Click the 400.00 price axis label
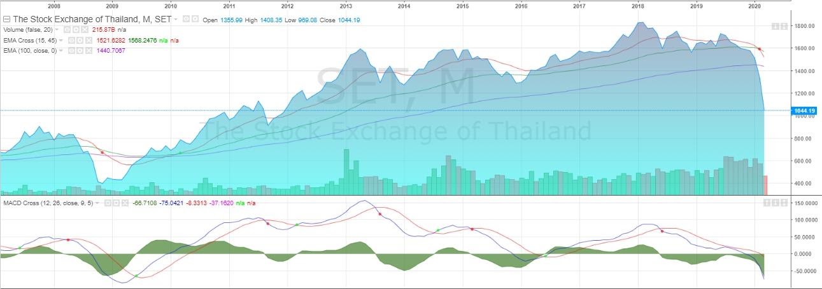 click(x=804, y=184)
